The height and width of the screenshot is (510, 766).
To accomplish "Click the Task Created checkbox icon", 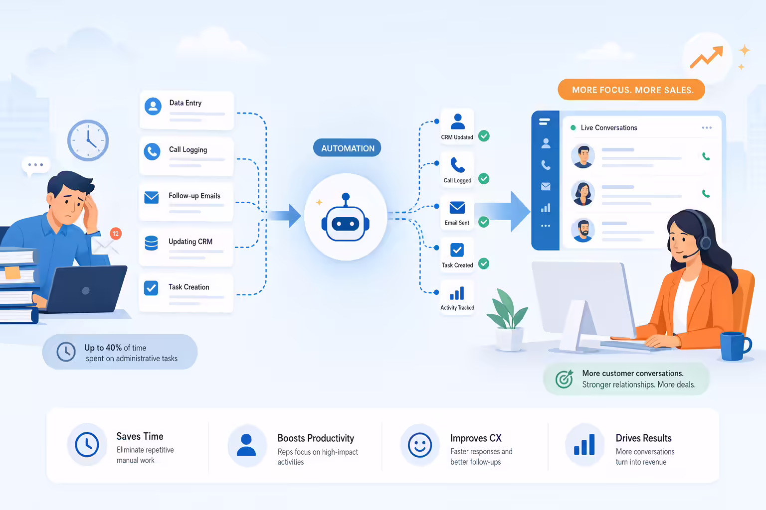I will [457, 250].
